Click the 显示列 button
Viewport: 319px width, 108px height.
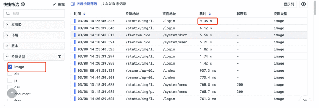tap(289, 4)
